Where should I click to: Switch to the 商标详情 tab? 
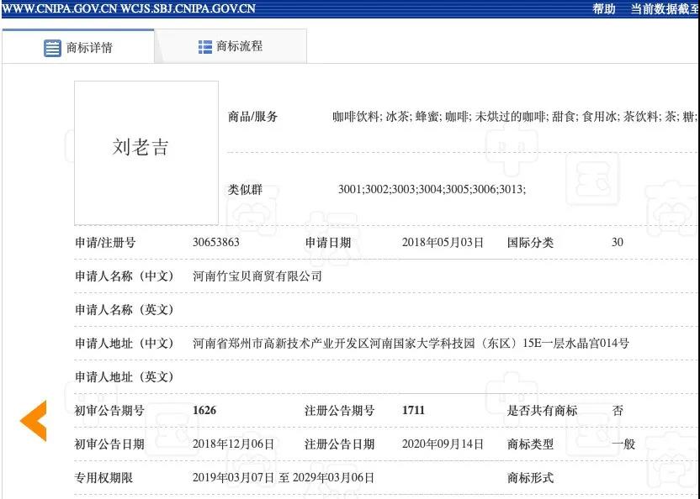[78, 47]
